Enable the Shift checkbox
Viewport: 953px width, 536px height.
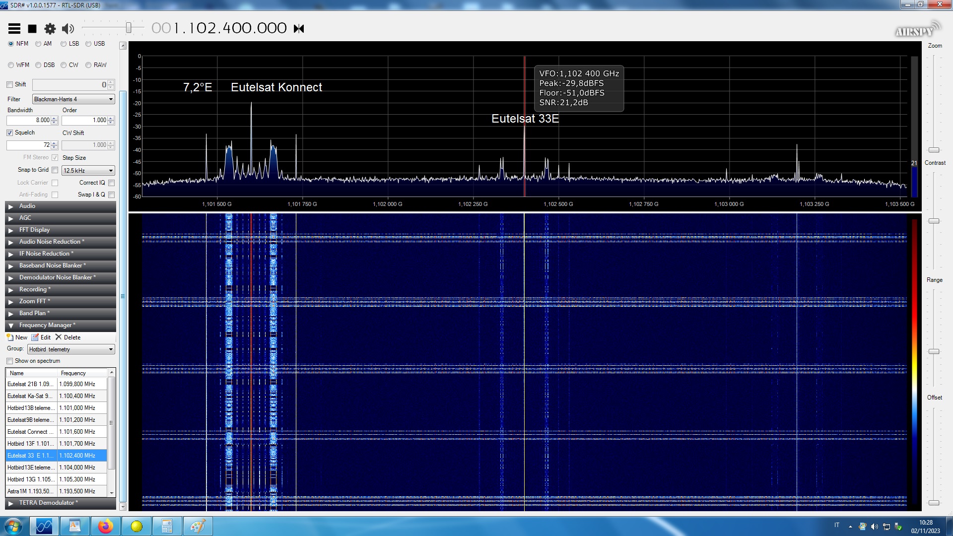(9, 84)
